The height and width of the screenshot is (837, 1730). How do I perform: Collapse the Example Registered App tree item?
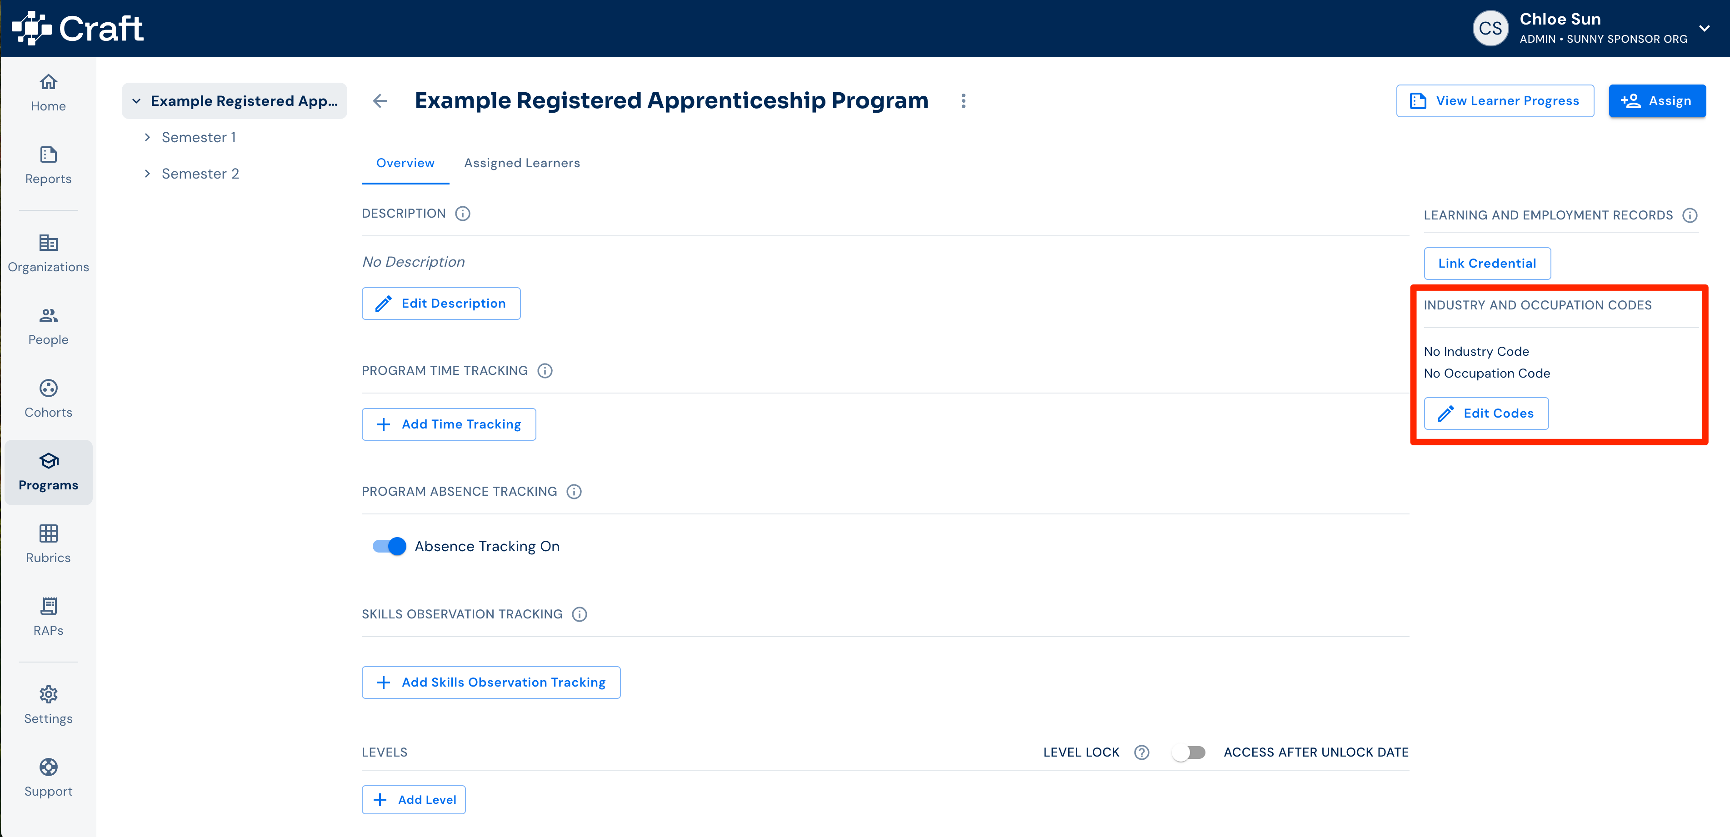pyautogui.click(x=136, y=101)
